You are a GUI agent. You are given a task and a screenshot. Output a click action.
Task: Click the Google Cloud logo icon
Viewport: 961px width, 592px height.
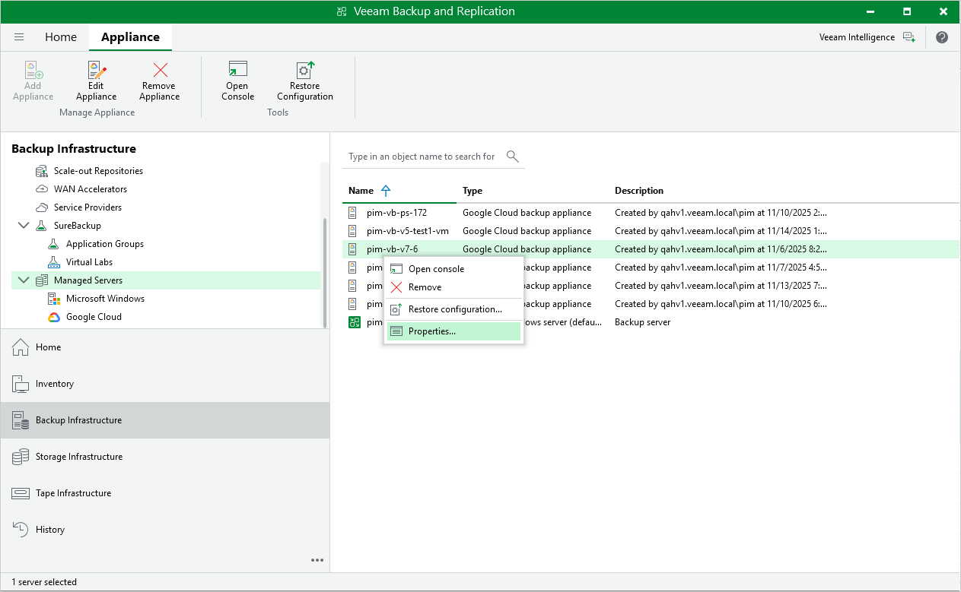coord(54,317)
